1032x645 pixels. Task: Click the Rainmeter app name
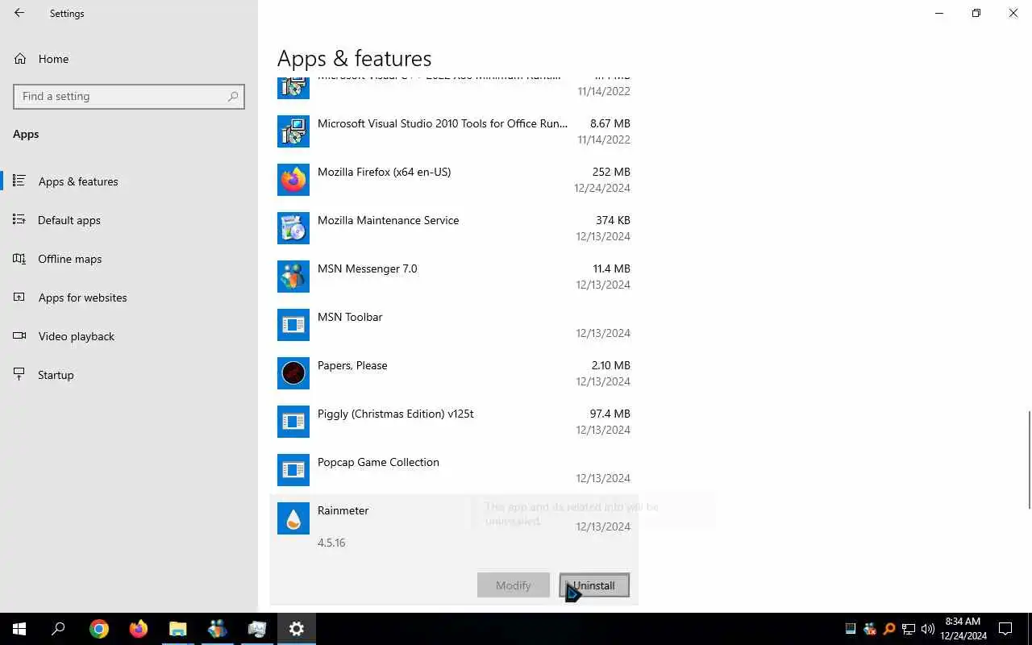(343, 510)
